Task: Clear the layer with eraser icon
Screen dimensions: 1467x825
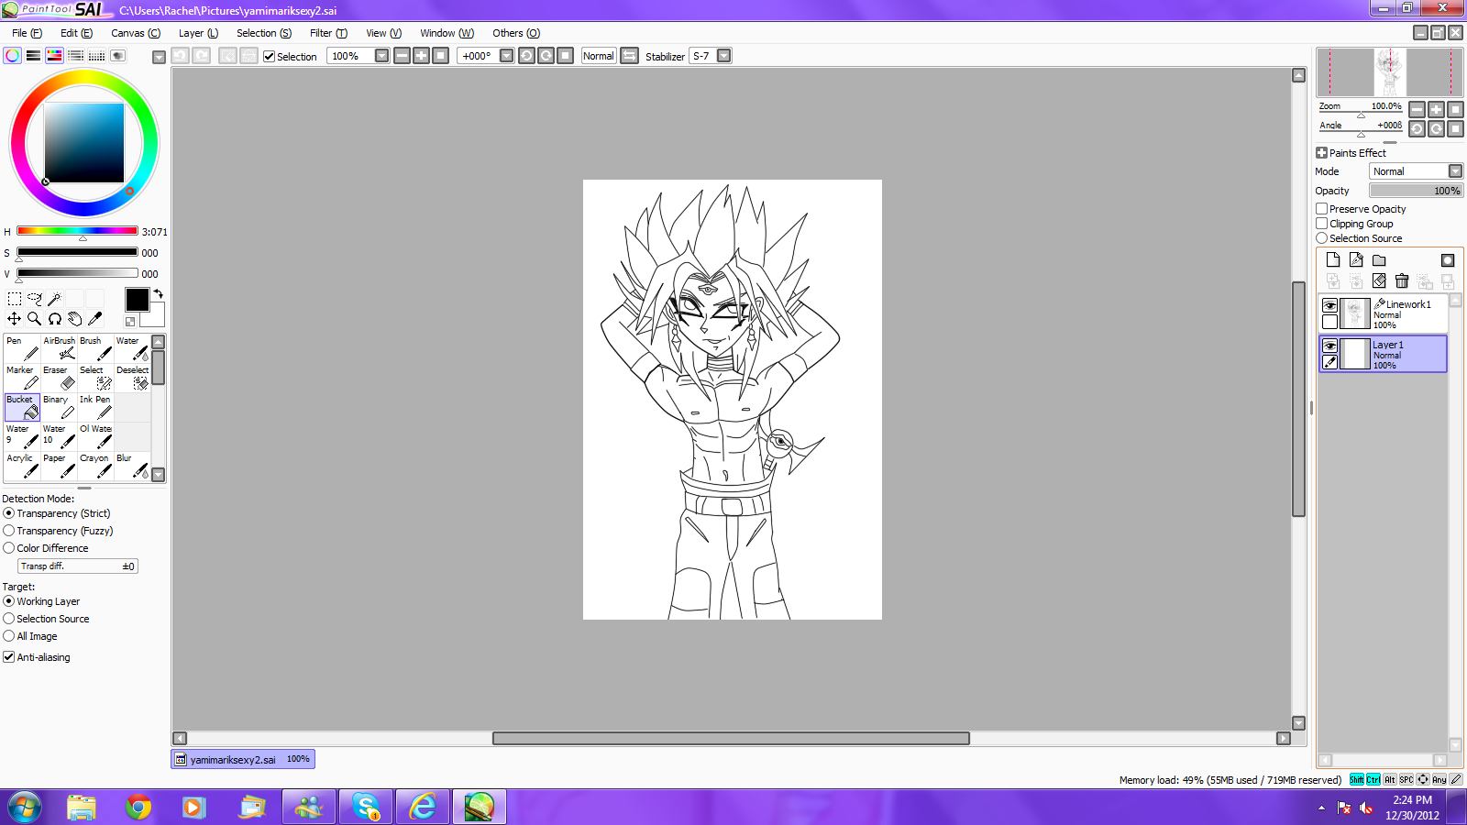Action: [x=1379, y=281]
